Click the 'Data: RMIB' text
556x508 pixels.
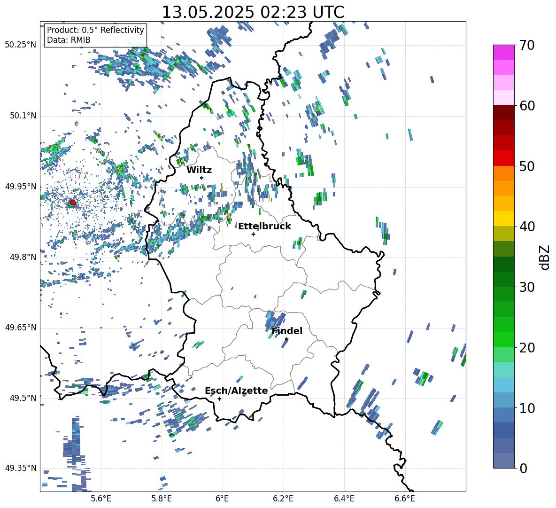tap(69, 40)
